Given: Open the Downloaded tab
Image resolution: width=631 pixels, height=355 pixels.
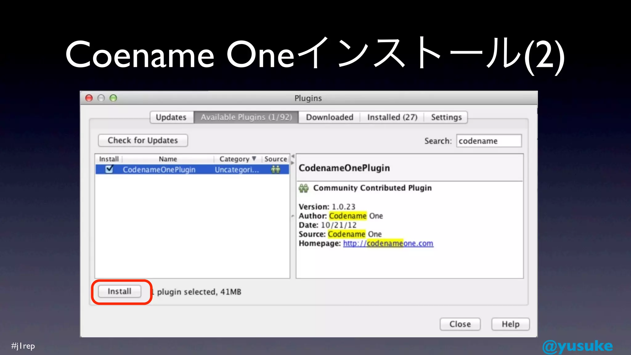Looking at the screenshot, I should tap(329, 117).
